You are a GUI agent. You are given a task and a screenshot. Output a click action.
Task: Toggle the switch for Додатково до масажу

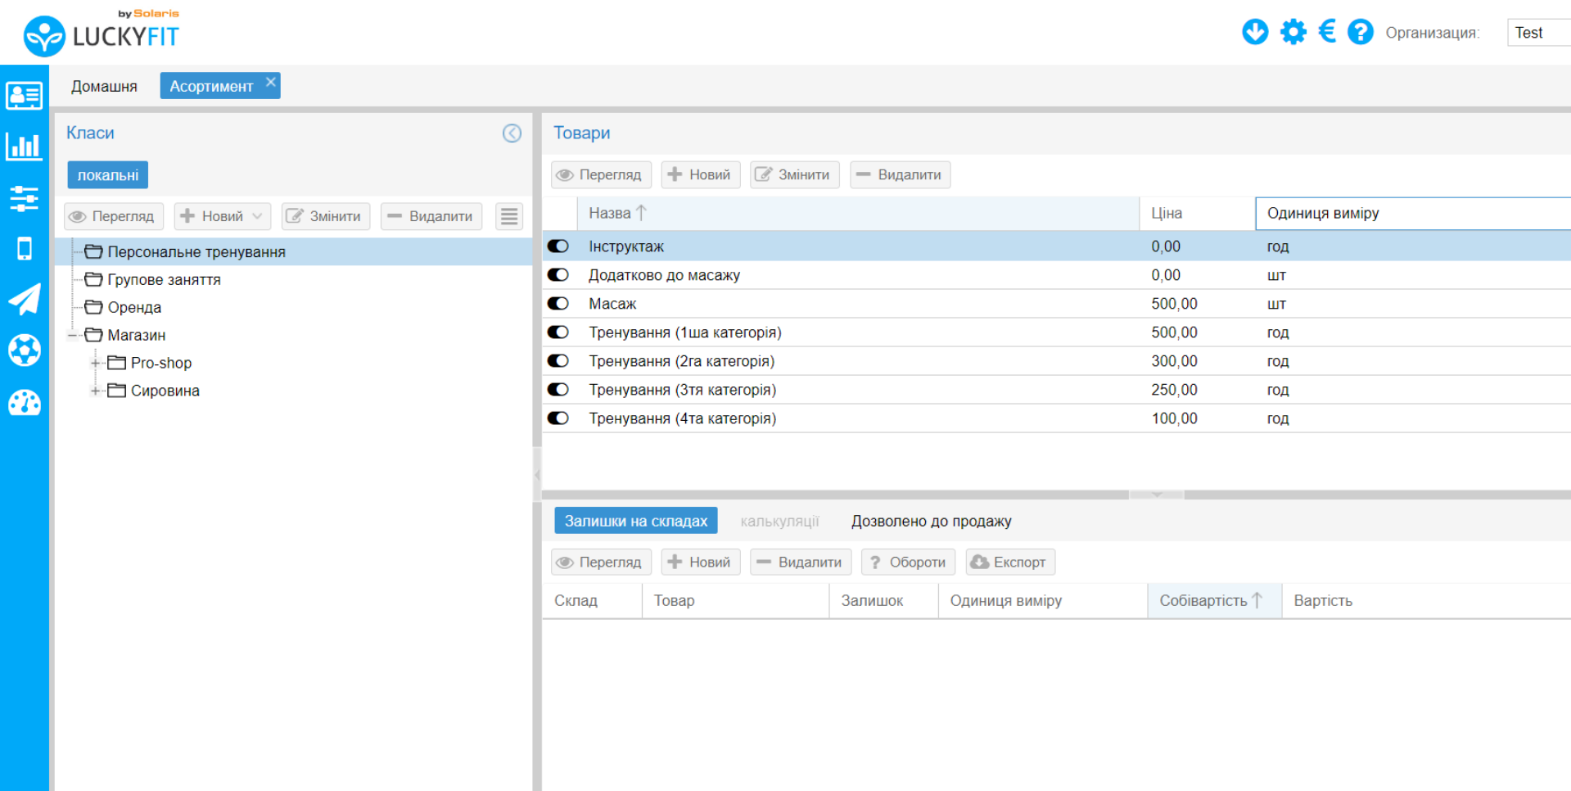coord(558,275)
